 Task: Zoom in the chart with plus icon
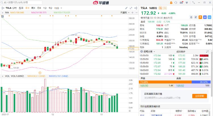(x=132, y=12)
